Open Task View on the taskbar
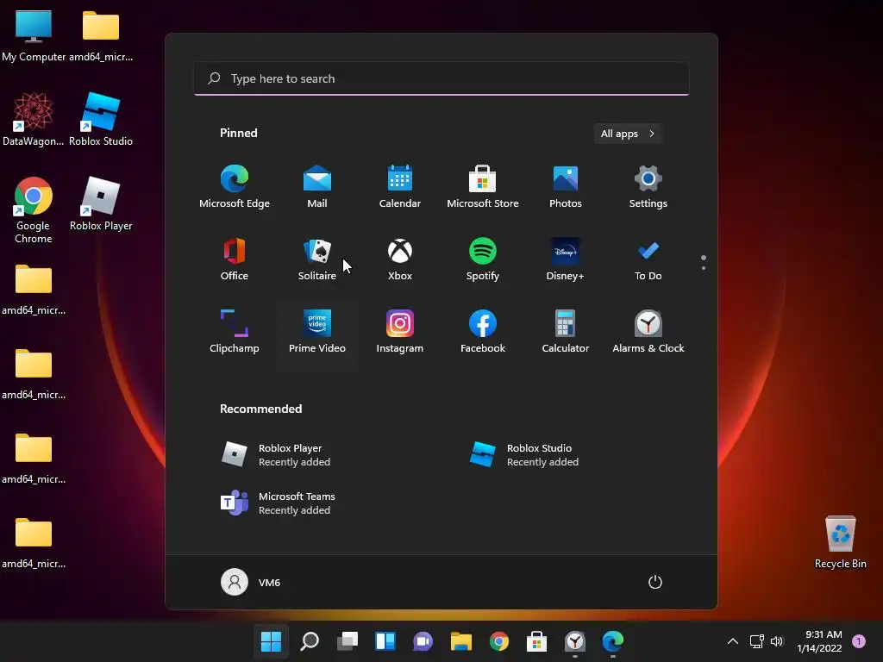 [348, 641]
